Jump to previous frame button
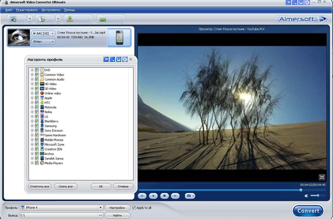333x219 pixels. point(142,196)
